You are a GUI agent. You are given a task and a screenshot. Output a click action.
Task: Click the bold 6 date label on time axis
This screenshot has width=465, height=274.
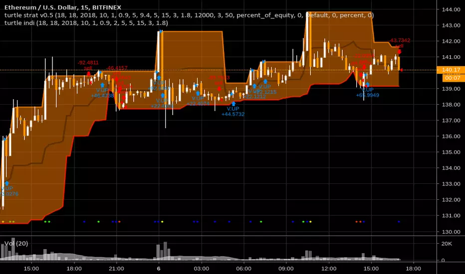[159, 269]
